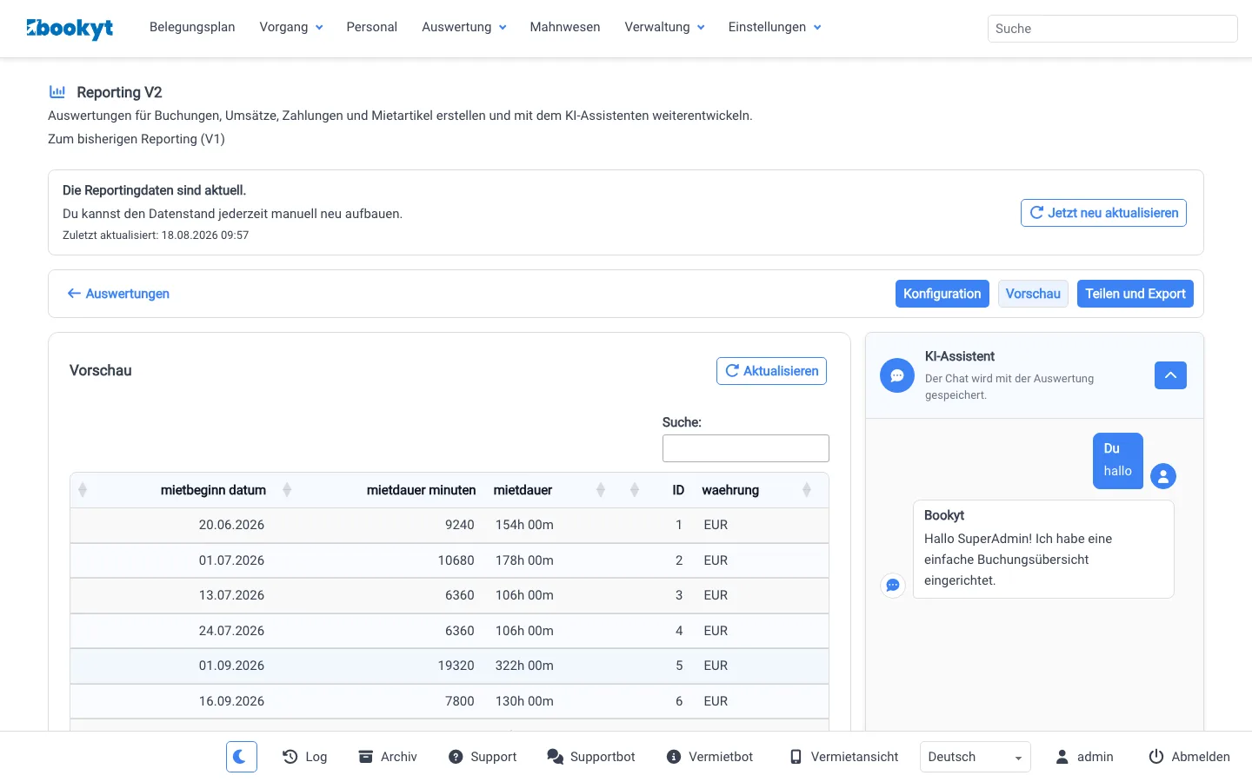Switch to Konfiguration tab
Screen dimensions: 1252x782
click(942, 294)
